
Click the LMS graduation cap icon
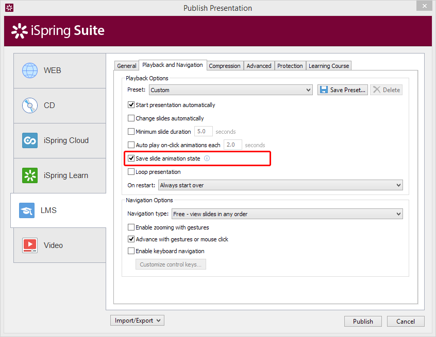pyautogui.click(x=27, y=210)
